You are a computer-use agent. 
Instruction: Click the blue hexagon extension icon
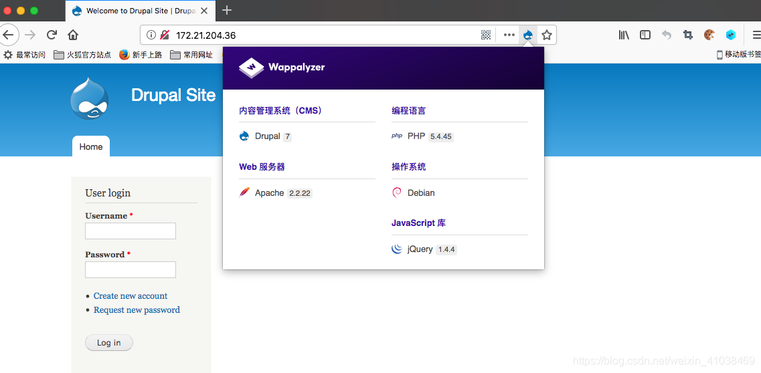[730, 35]
